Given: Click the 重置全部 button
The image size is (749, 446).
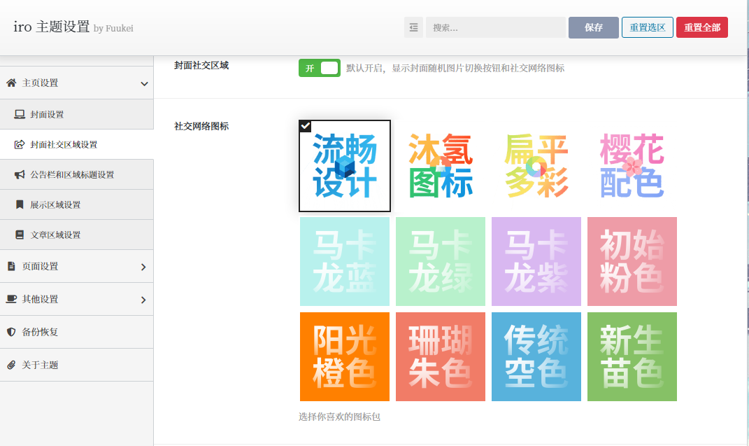Looking at the screenshot, I should [701, 28].
